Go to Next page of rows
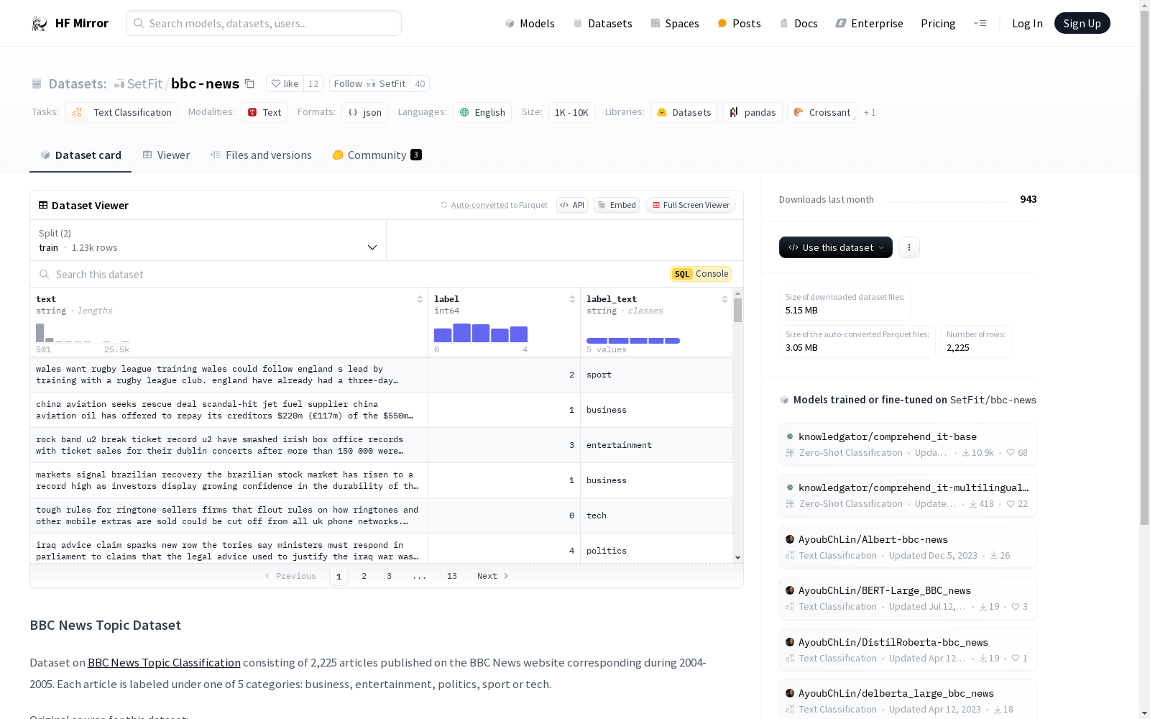Image resolution: width=1150 pixels, height=719 pixels. [x=493, y=576]
